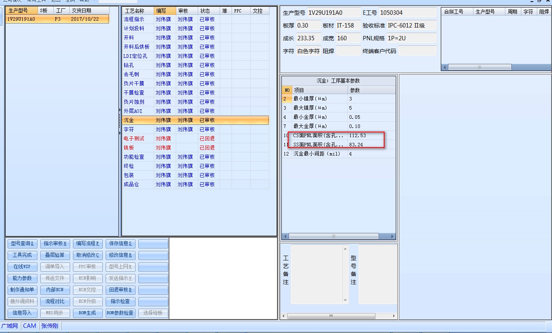Open the 内部ECN button

tap(55, 290)
